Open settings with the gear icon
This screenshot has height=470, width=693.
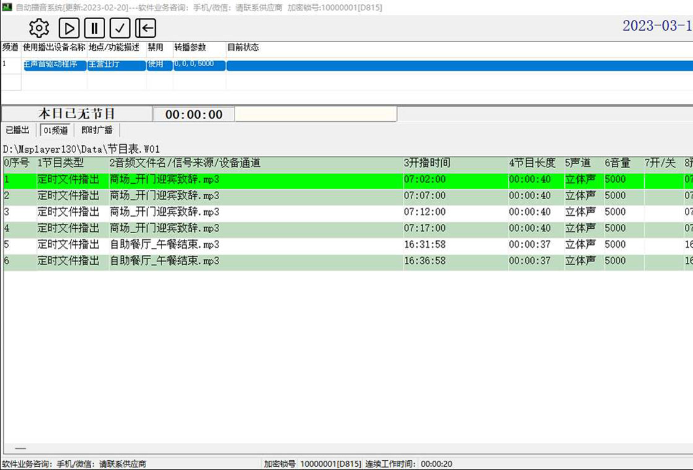coord(39,28)
